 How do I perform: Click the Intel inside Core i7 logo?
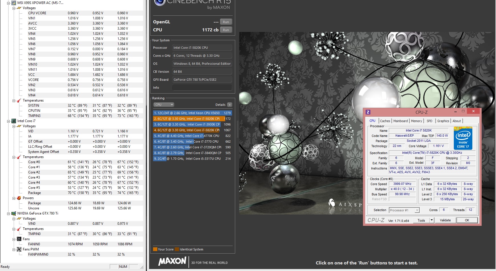[463, 138]
